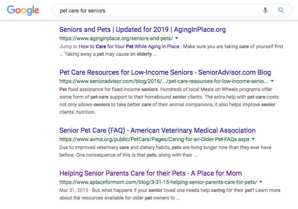Image resolution: width=298 pixels, height=209 pixels.
Task: Open 'Pet Care Resources for Low-Income Seniors' result
Action: pyautogui.click(x=165, y=72)
